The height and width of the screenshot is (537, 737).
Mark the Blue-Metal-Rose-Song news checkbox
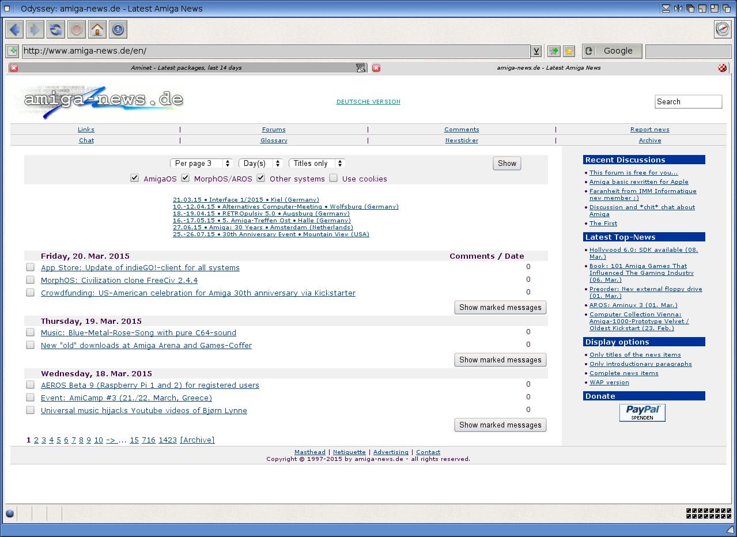pyautogui.click(x=30, y=332)
